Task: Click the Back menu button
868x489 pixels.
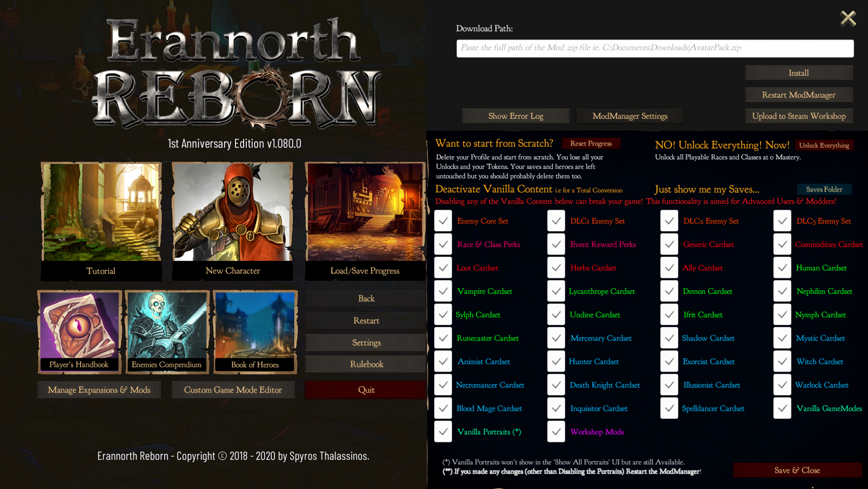Action: coord(366,298)
